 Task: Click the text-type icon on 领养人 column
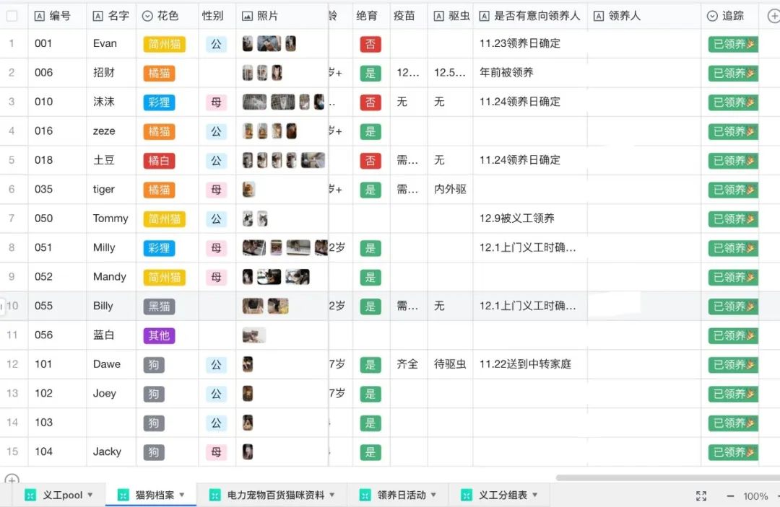point(599,16)
